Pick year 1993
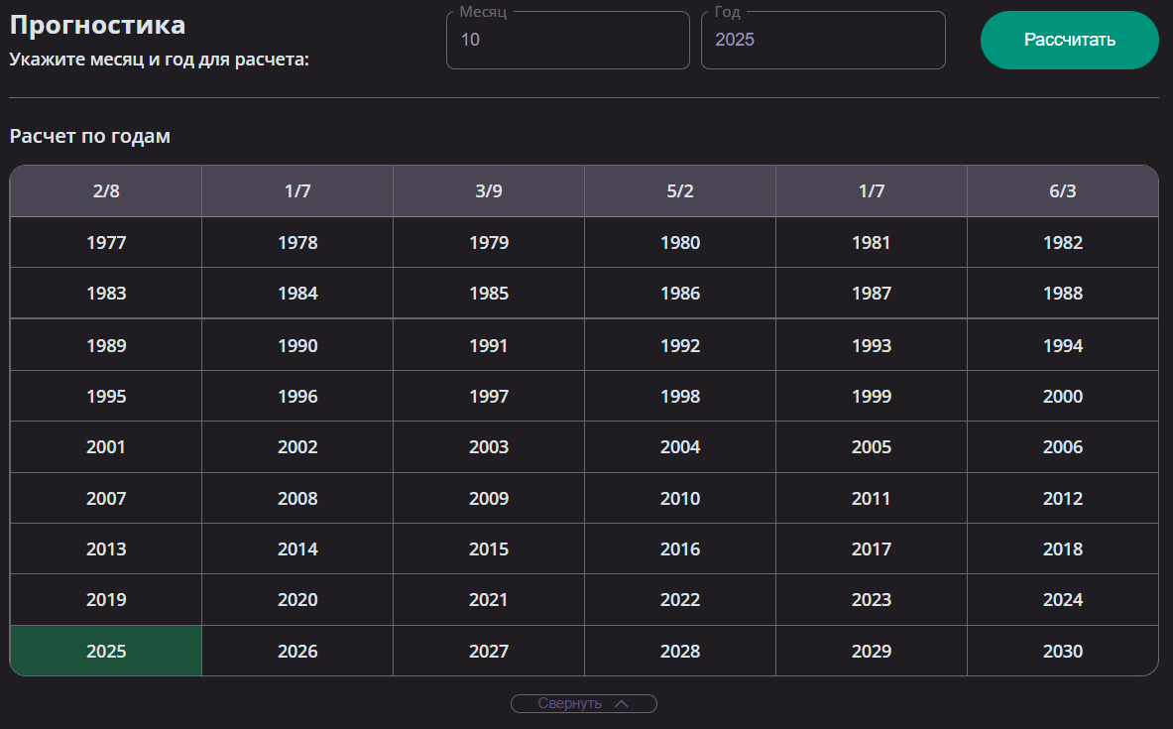Image resolution: width=1173 pixels, height=729 pixels. (x=872, y=345)
